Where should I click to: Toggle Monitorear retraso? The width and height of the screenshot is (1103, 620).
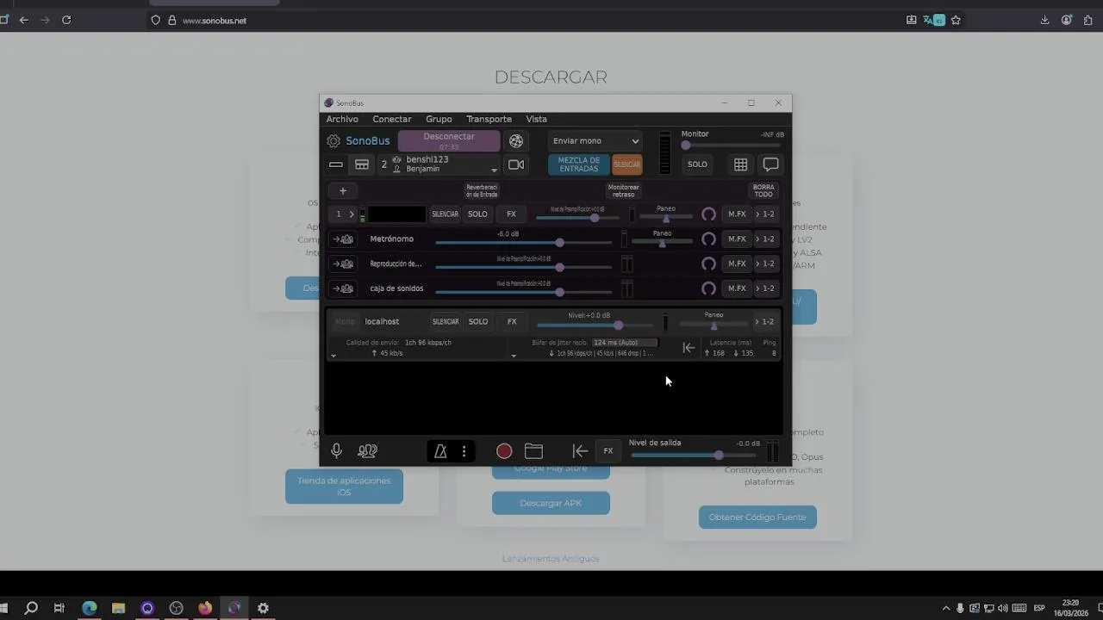click(623, 191)
